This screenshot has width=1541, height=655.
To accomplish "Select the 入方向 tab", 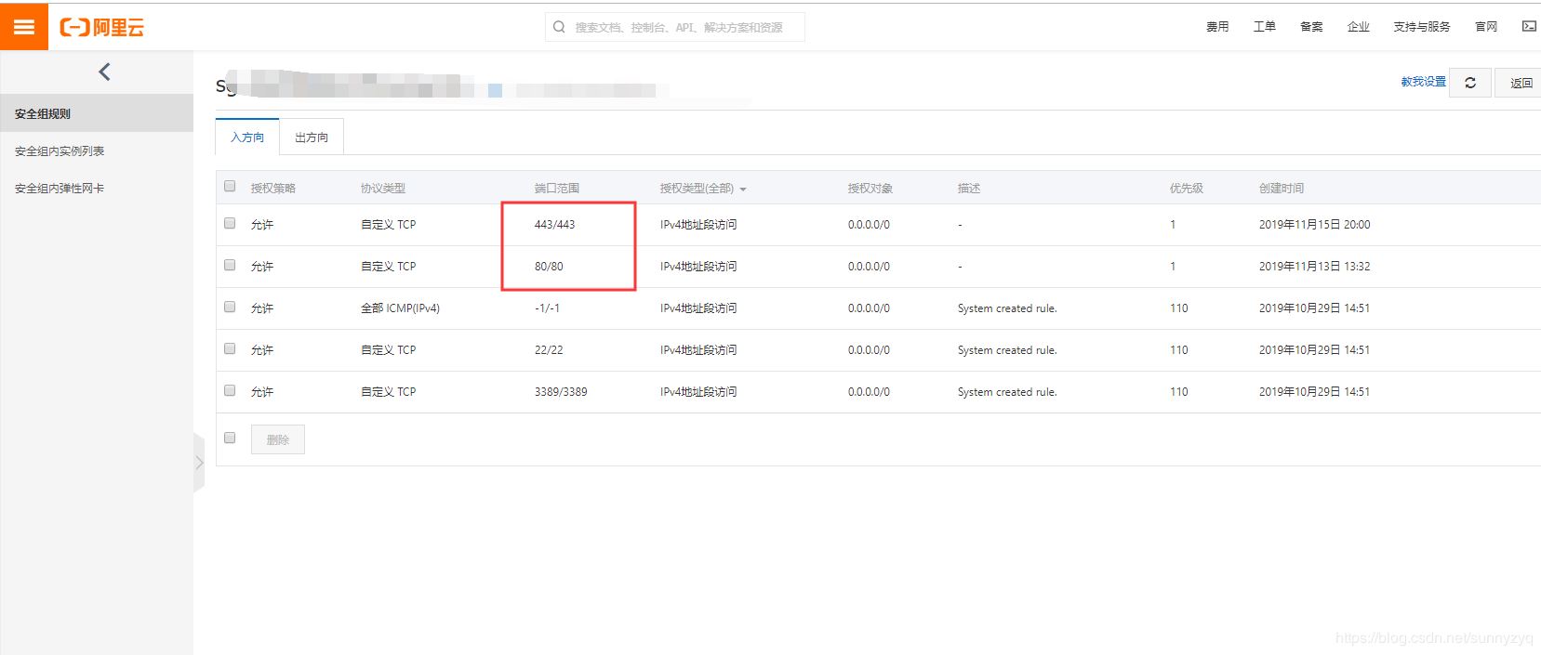I will coord(247,138).
